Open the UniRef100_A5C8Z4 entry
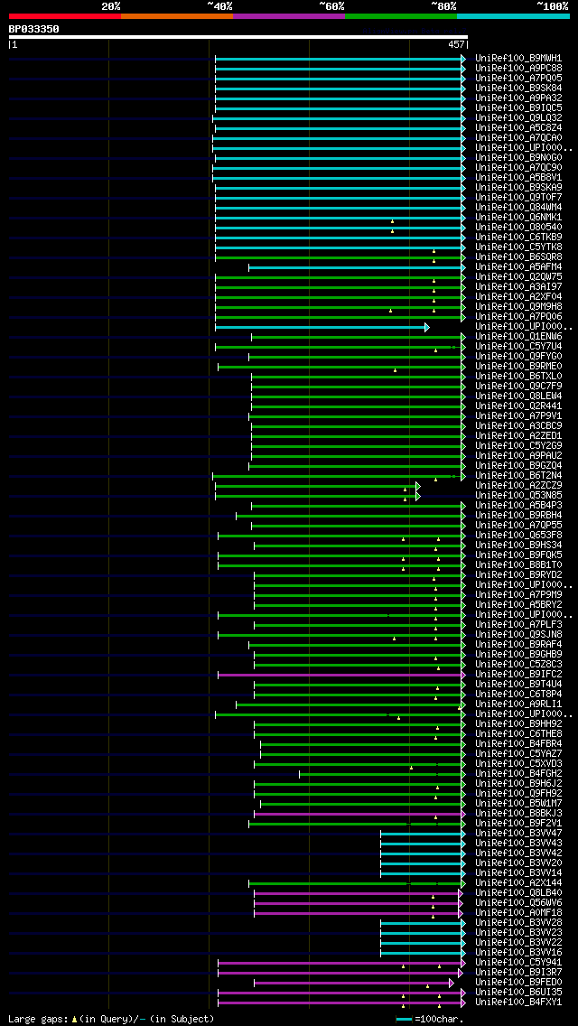This screenshot has width=578, height=1026. point(518,127)
